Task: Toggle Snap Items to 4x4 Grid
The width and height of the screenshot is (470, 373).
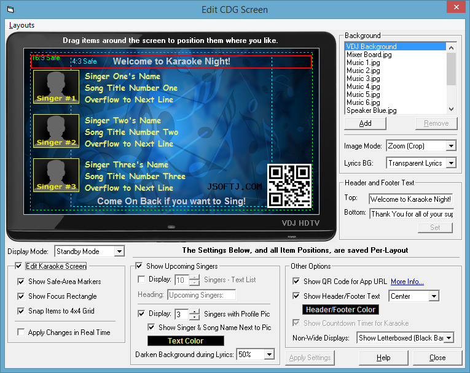Action: [x=21, y=311]
